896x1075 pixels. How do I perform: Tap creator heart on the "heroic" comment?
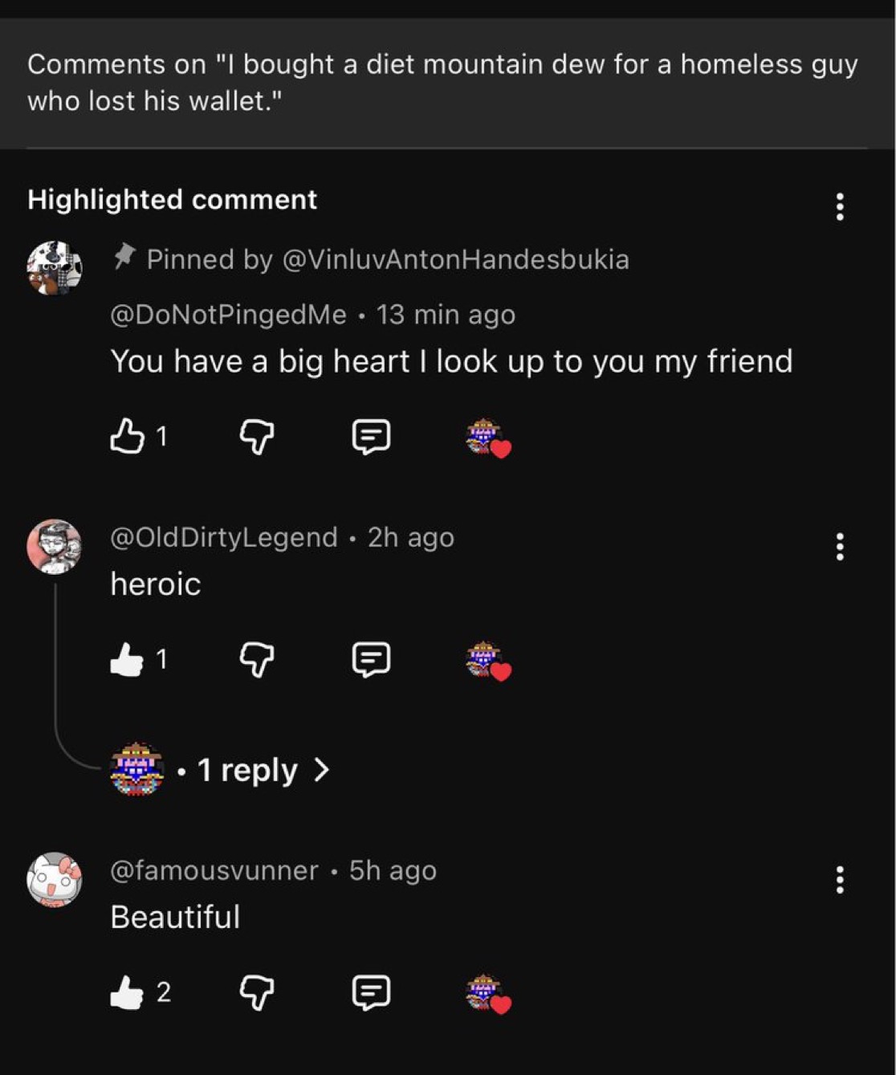tap(488, 660)
